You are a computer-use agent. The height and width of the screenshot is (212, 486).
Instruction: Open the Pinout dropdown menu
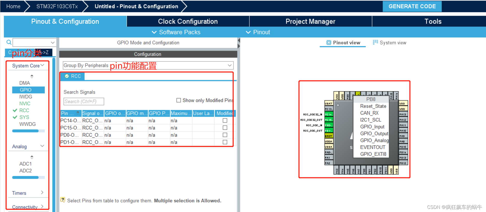click(258, 32)
